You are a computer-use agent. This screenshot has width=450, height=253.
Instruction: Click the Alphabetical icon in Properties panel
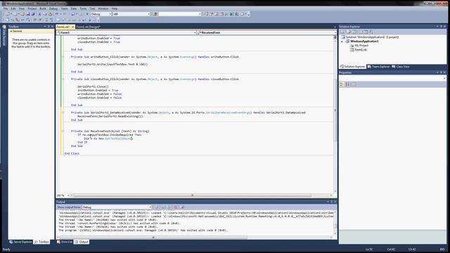347,84
